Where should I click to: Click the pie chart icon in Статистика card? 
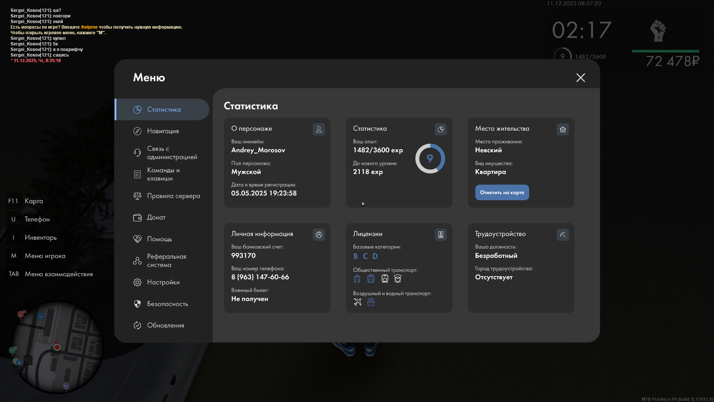441,129
